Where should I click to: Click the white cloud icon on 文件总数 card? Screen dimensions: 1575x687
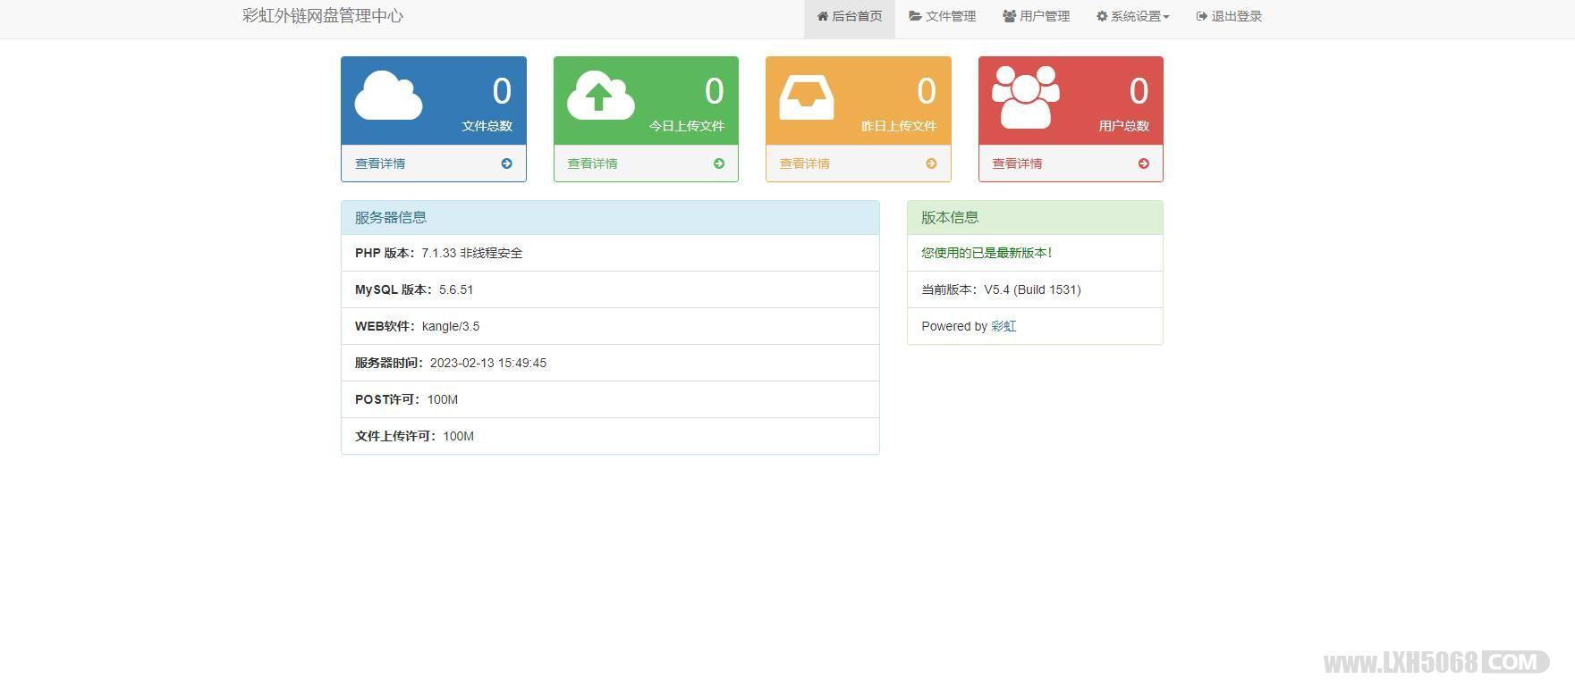point(388,95)
